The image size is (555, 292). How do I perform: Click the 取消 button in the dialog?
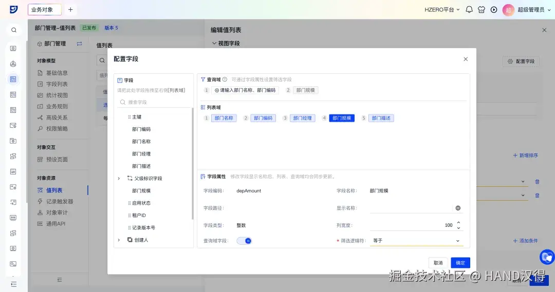coord(438,263)
